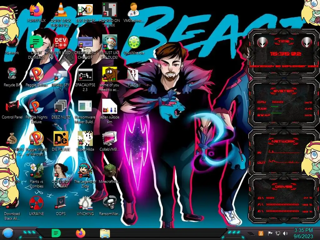Open the FLASH ! desktop icon

point(133,74)
